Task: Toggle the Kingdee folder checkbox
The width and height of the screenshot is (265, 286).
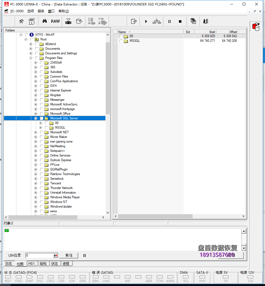Action: pos(42,95)
